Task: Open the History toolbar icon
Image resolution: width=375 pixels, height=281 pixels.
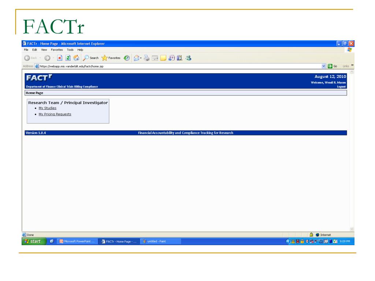Action: pyautogui.click(x=127, y=58)
